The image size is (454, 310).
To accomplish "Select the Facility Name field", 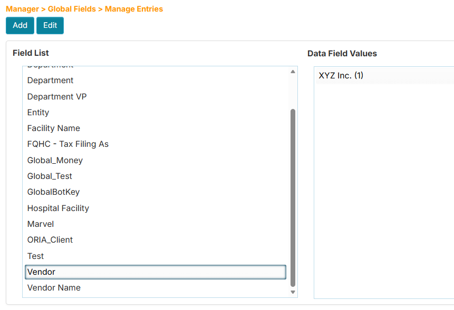I will (x=53, y=128).
